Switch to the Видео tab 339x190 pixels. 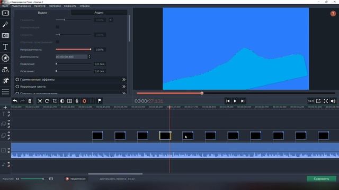point(42,13)
